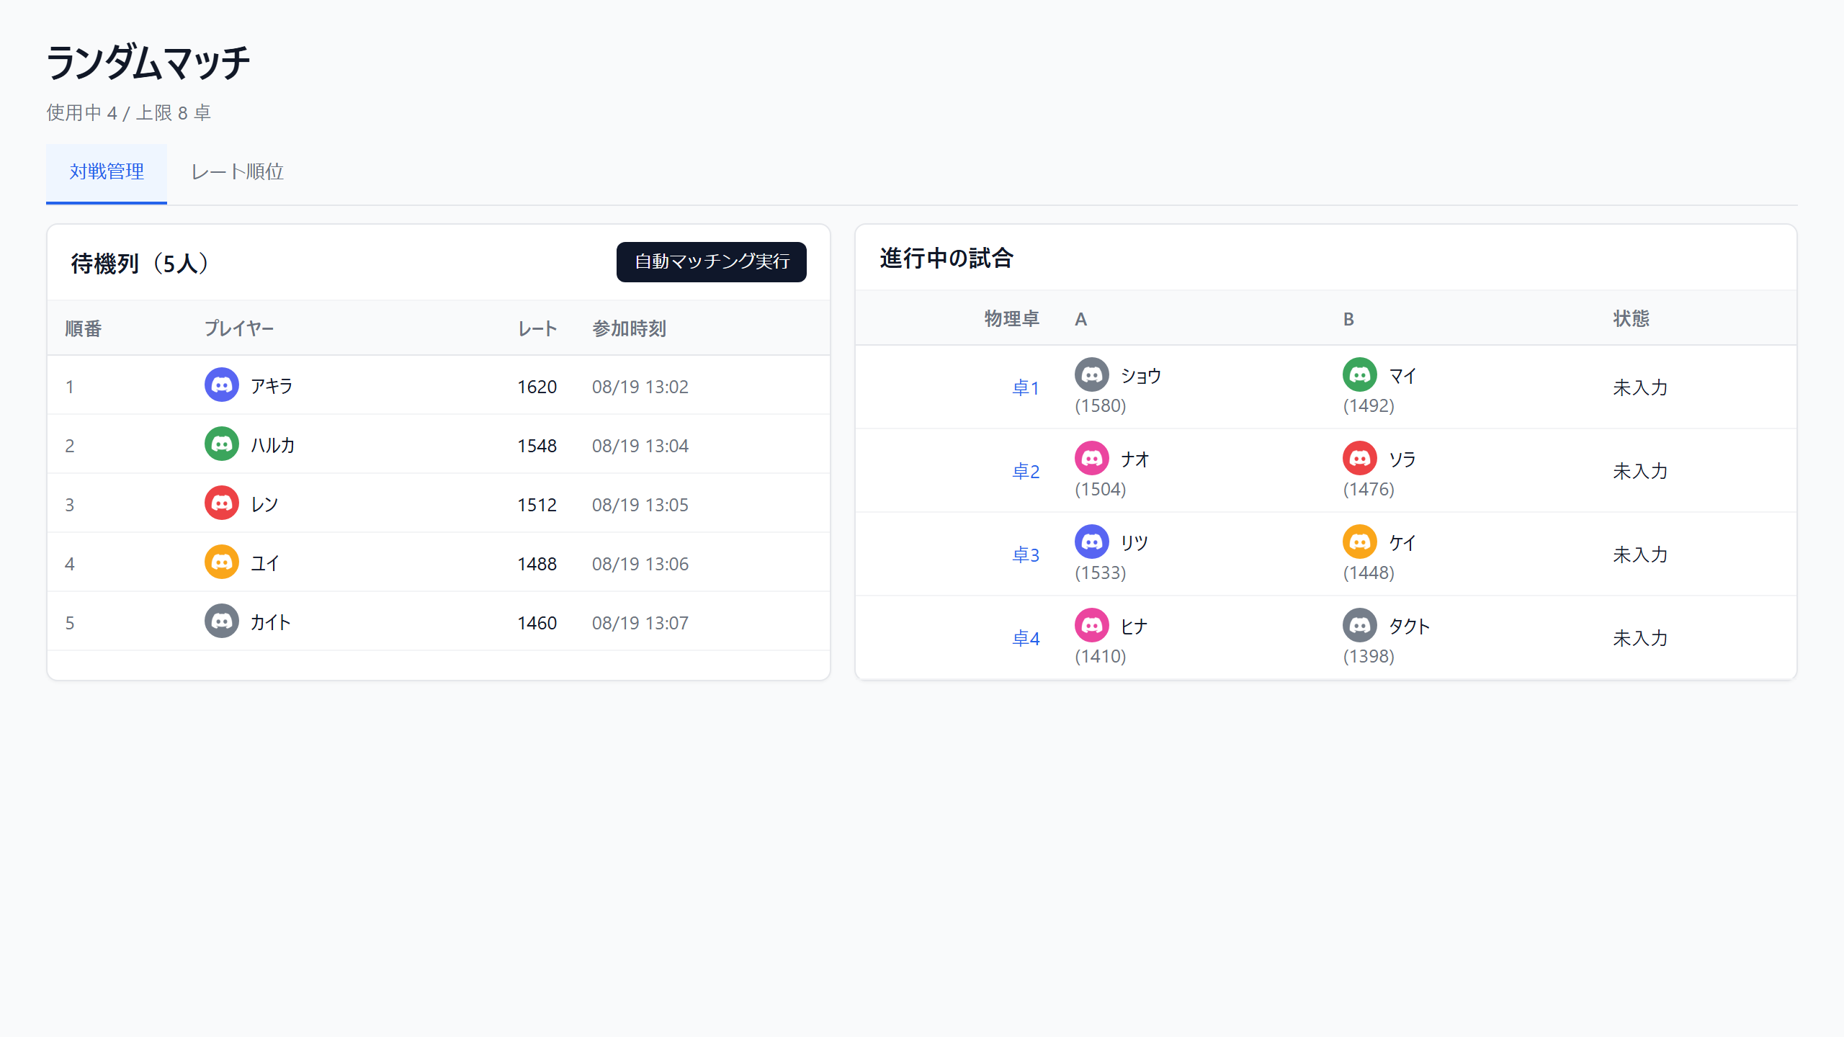Click the 使用中 4 / 上限 8 卓 text
The image size is (1844, 1037).
(x=129, y=113)
